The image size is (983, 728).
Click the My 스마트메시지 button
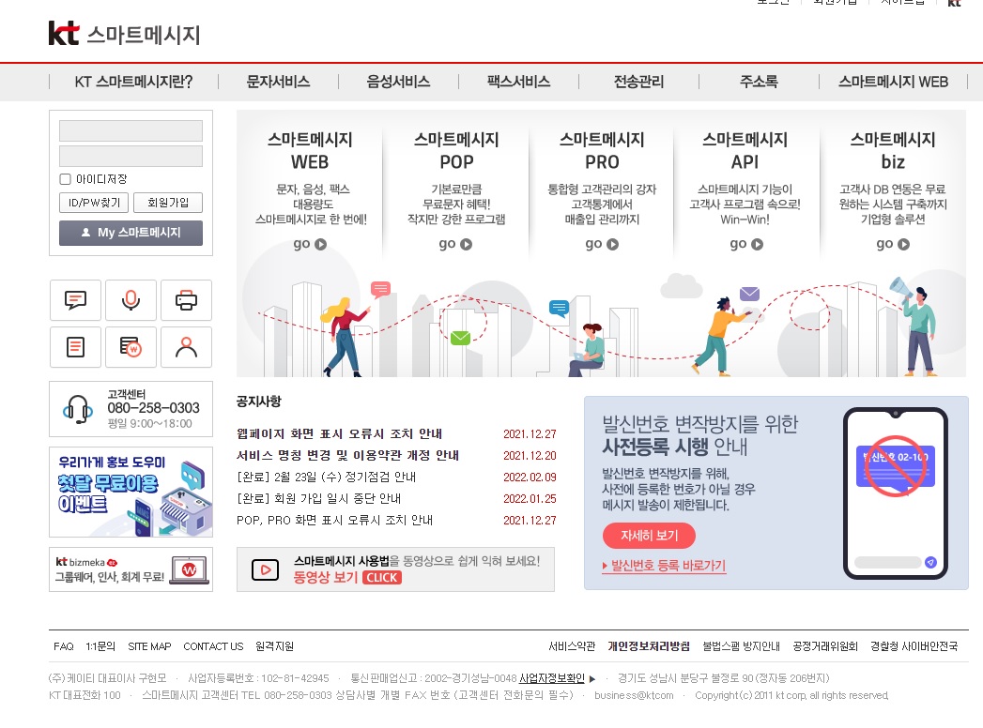pos(131,233)
